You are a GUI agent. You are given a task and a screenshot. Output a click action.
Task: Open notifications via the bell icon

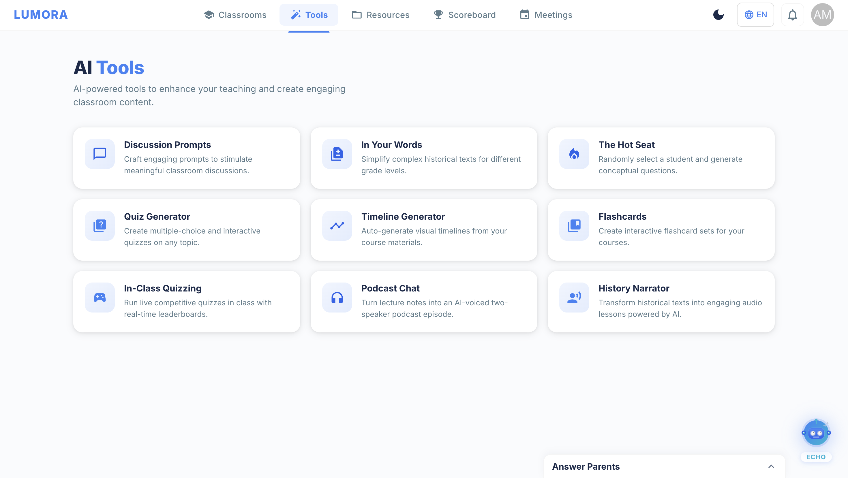point(792,15)
